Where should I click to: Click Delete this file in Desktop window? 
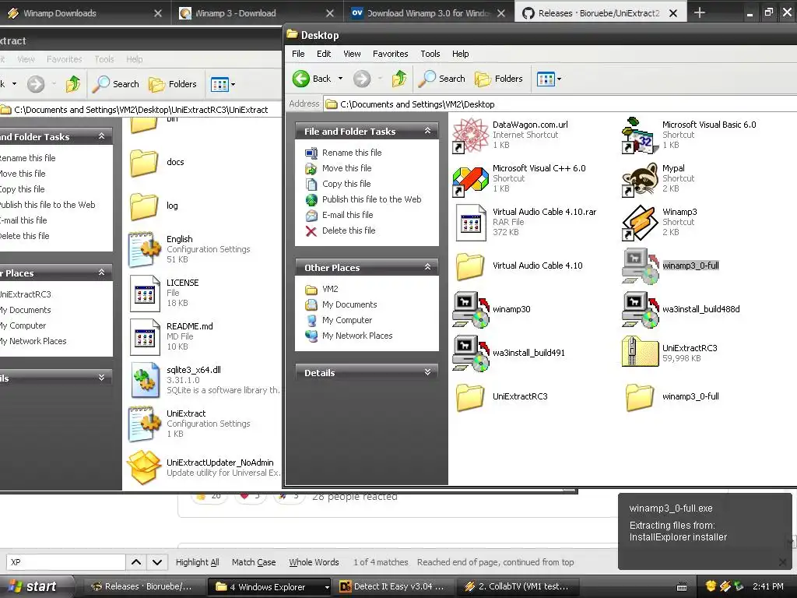349,230
